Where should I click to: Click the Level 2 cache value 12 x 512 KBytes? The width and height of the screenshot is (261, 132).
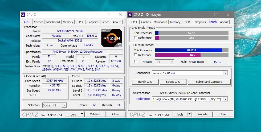click(97, 90)
